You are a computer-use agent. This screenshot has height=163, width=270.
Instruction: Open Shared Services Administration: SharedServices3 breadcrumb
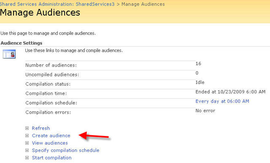[57, 4]
